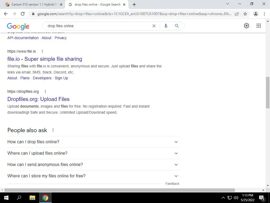270x203 pixels.
Task: Clear the search box text
Action: click(x=154, y=26)
